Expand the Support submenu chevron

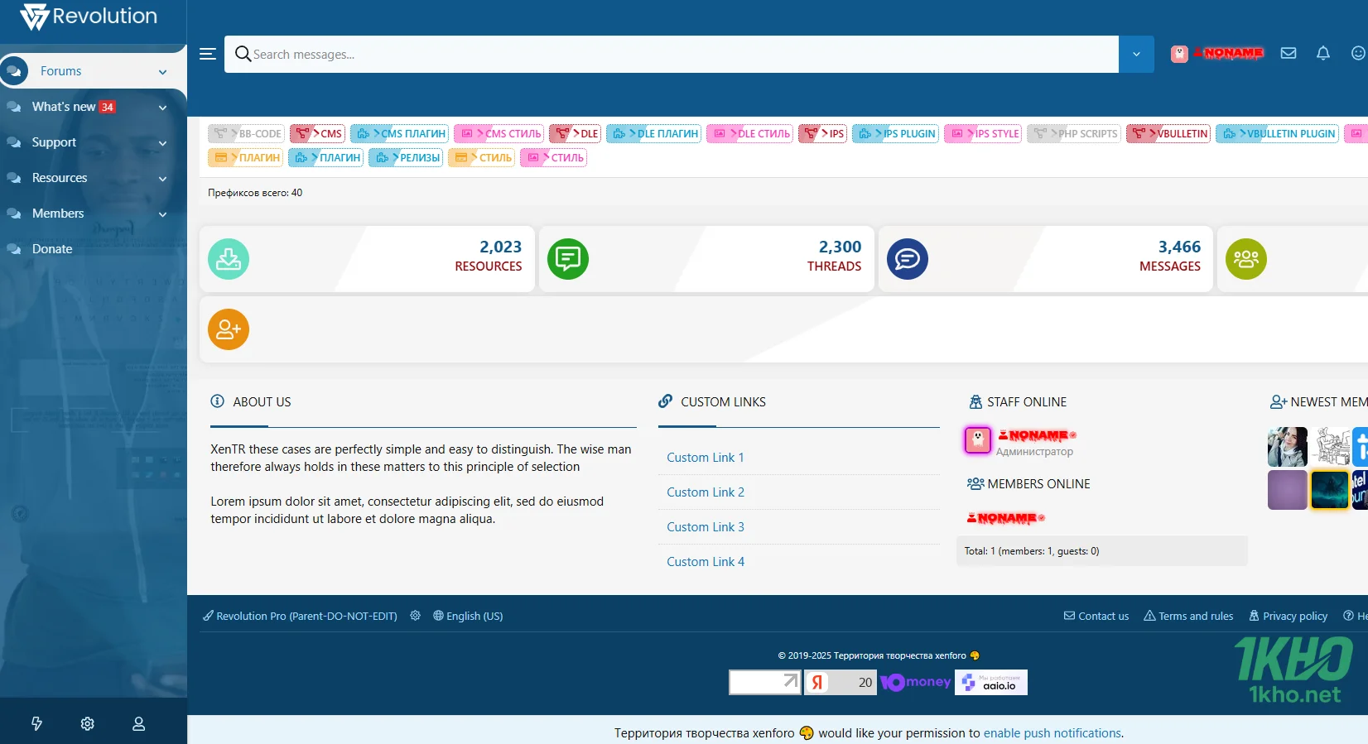(x=162, y=143)
